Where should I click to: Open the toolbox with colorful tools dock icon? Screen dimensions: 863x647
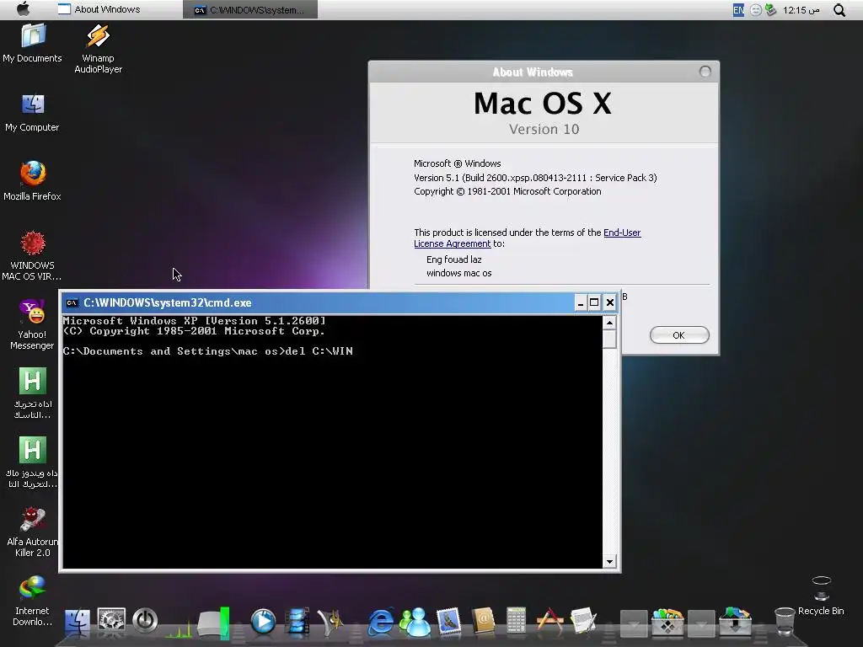pyautogui.click(x=667, y=622)
